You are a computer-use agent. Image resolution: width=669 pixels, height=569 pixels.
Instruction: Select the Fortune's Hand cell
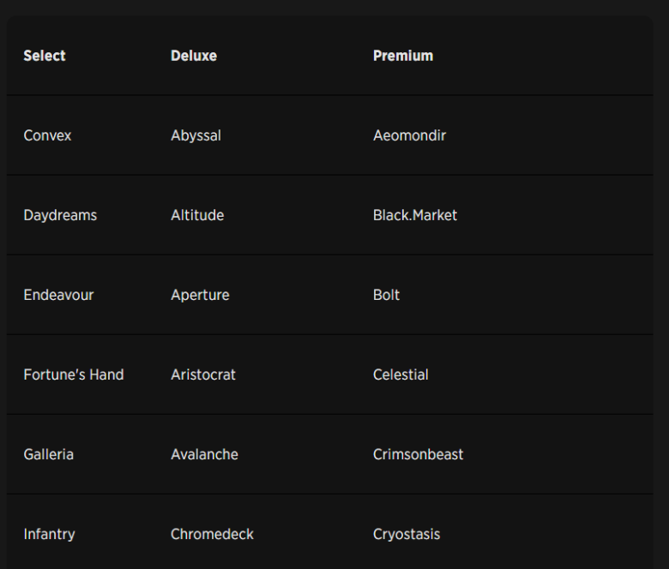(74, 374)
